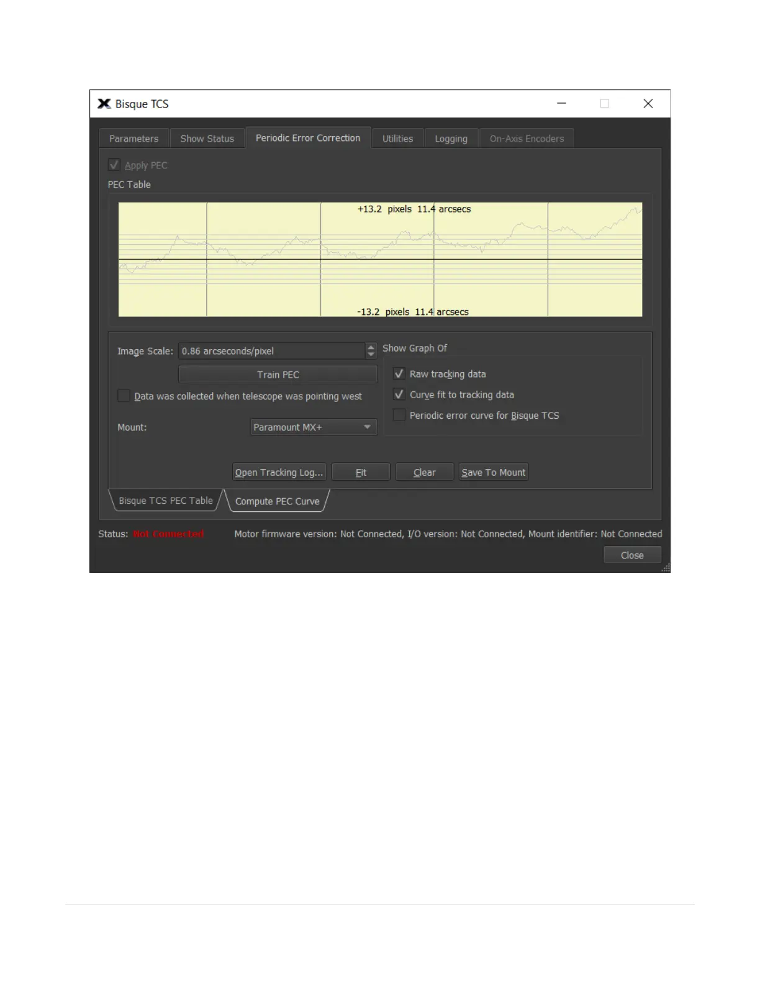Switch to the Parameters tab

click(x=133, y=139)
